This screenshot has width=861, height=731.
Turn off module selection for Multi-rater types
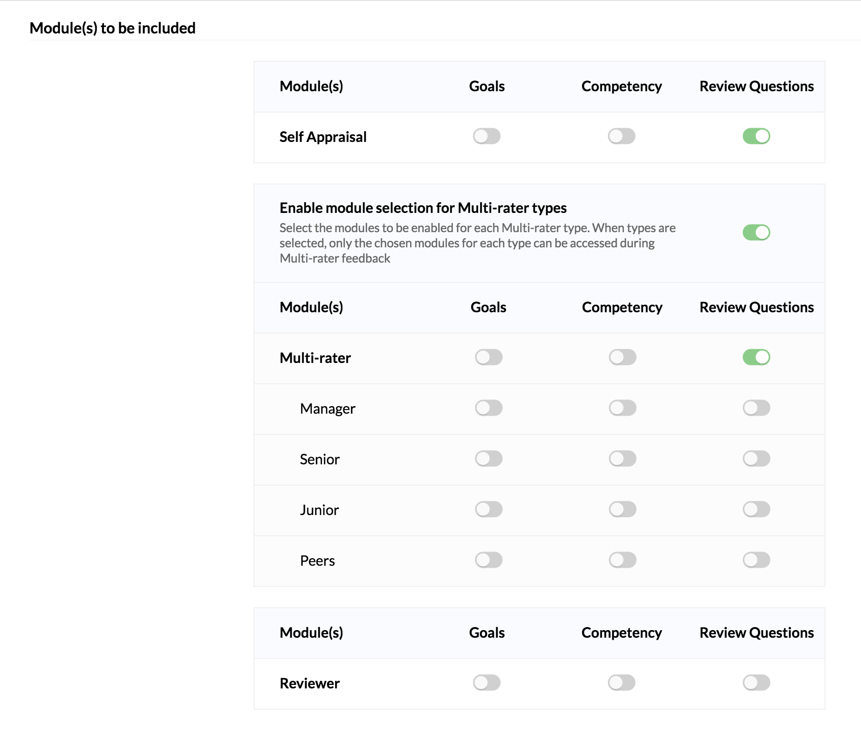[757, 233]
